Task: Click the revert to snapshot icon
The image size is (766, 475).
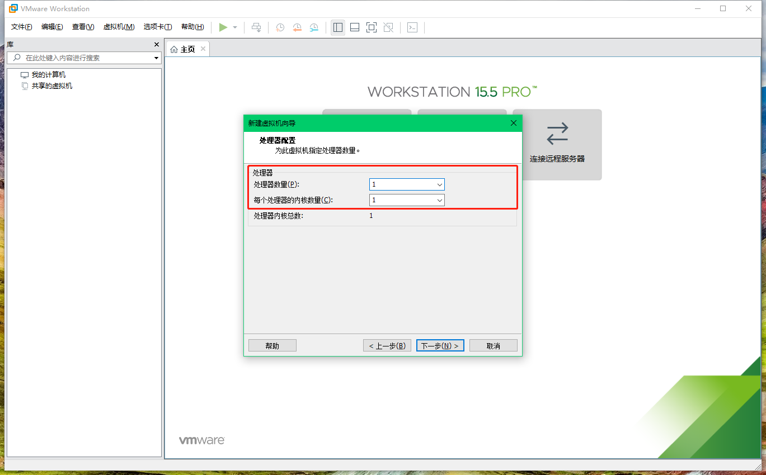Action: tap(297, 27)
